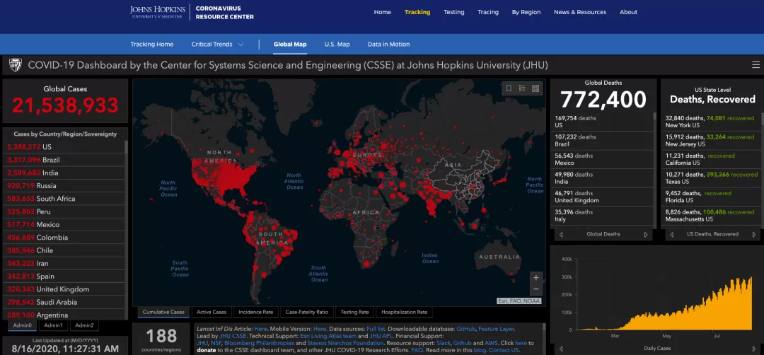The width and height of the screenshot is (764, 355).
Task: Open the map legend list icon
Action: click(x=522, y=88)
